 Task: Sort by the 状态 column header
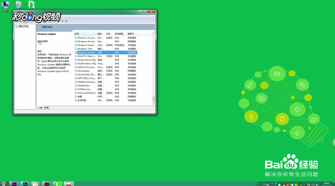tap(109, 34)
